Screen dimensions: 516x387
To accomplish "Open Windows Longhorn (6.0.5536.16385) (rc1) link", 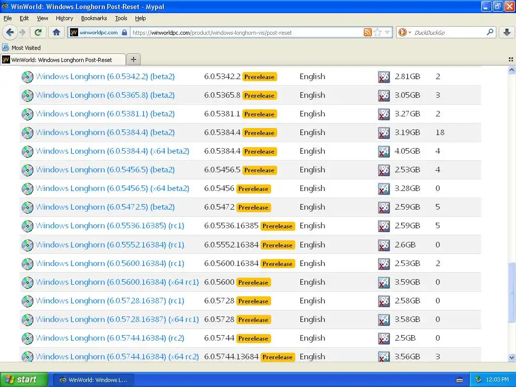I will click(x=110, y=226).
